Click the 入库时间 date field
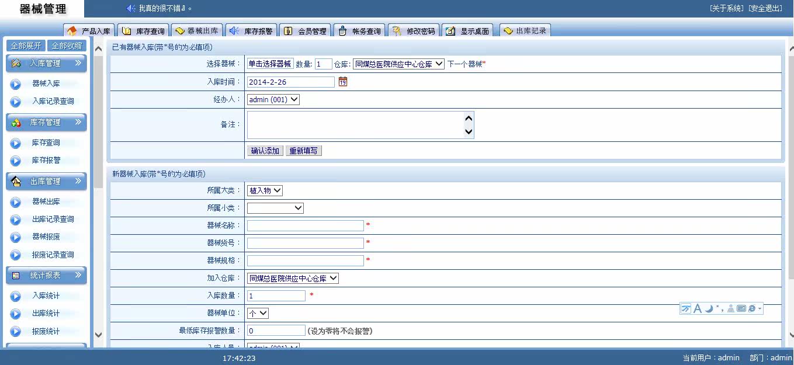Image resolution: width=794 pixels, height=365 pixels. pos(291,82)
